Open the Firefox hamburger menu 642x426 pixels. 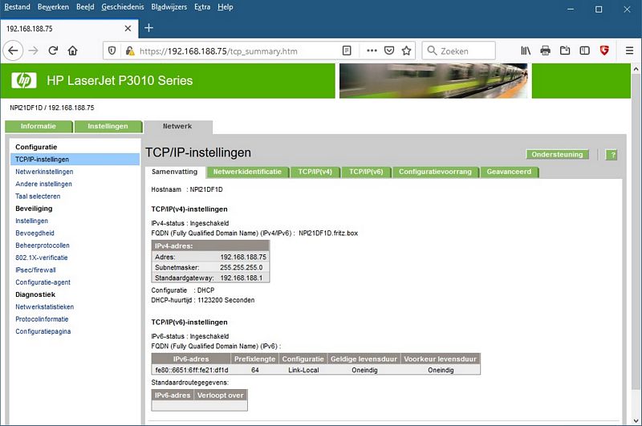click(629, 51)
